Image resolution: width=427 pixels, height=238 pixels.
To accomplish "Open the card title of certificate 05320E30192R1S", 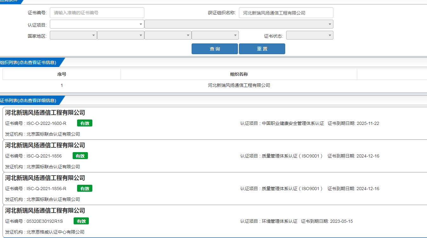I will [45, 210].
